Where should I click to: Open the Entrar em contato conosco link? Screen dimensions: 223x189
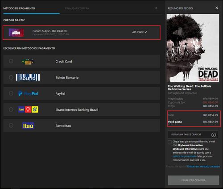click(x=203, y=166)
